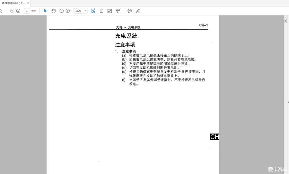Viewport: 289px width, 174px height.
Task: Zoom in with the plus button
Action: click(x=68, y=11)
